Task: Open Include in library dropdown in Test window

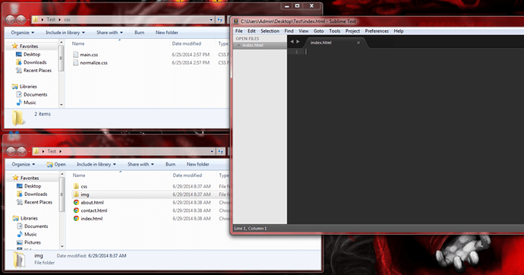Action: pos(96,164)
